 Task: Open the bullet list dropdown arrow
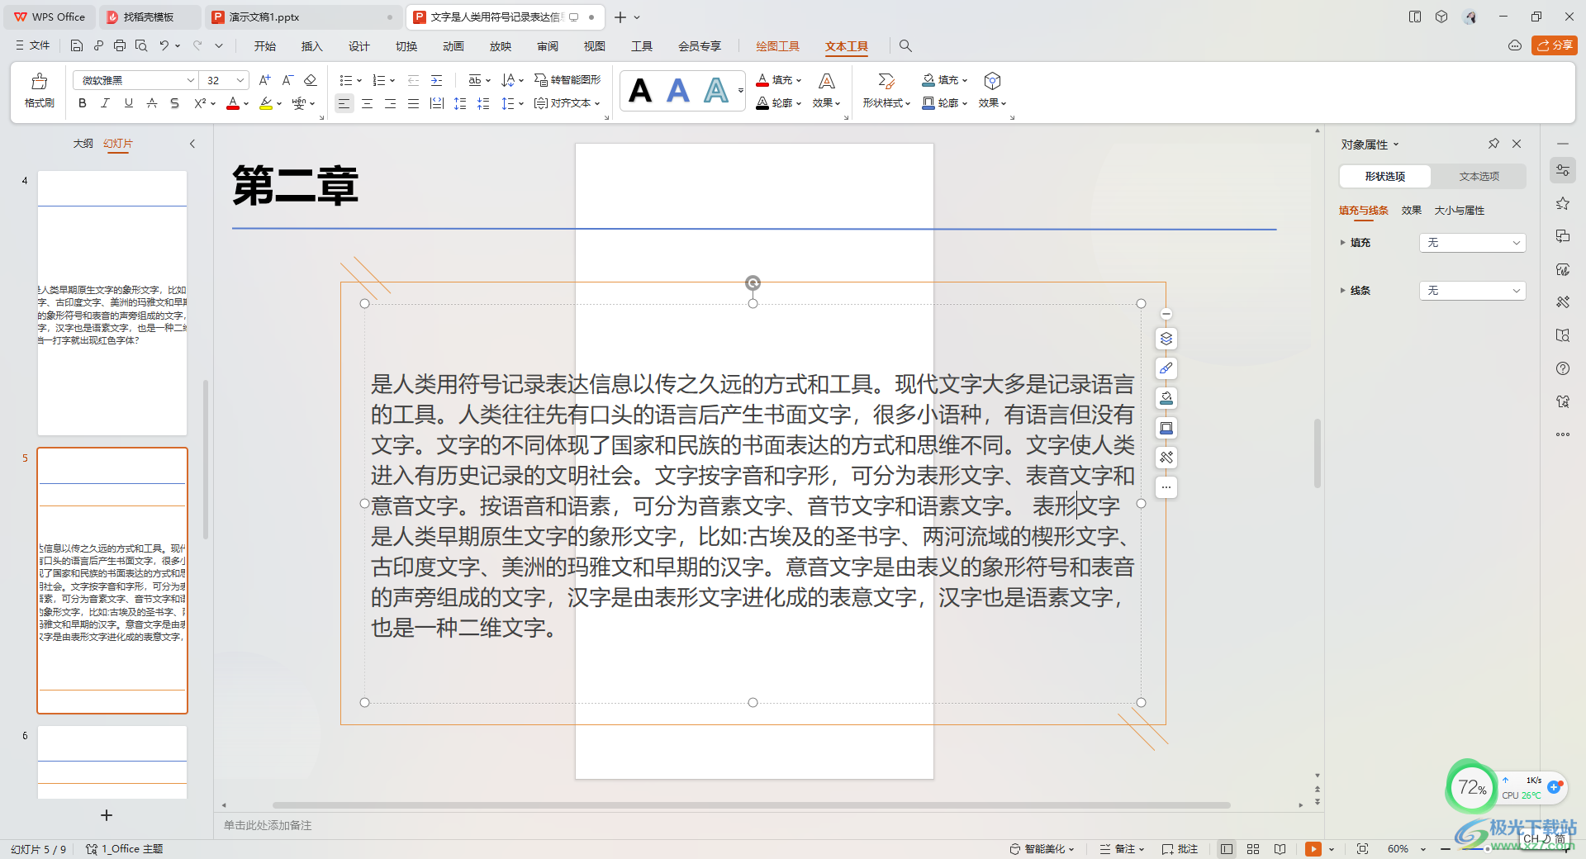[359, 81]
